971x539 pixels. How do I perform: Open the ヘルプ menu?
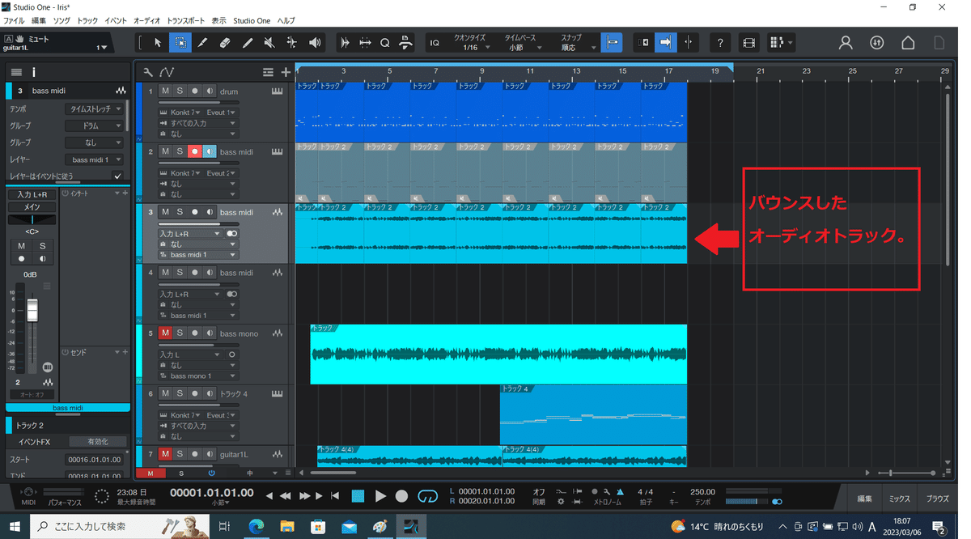(286, 20)
